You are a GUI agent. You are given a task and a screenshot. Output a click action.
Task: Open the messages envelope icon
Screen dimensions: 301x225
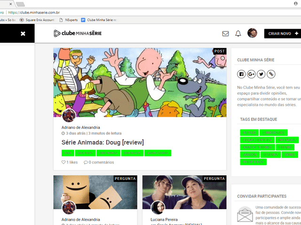pos(225,34)
